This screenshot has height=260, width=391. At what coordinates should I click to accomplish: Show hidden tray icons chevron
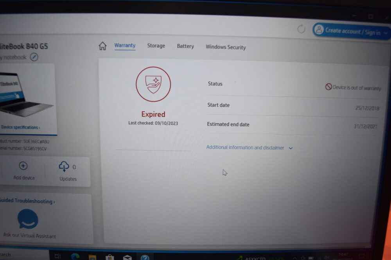click(x=295, y=258)
